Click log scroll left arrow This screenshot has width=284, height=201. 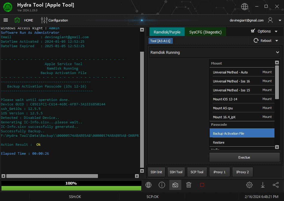(3, 176)
